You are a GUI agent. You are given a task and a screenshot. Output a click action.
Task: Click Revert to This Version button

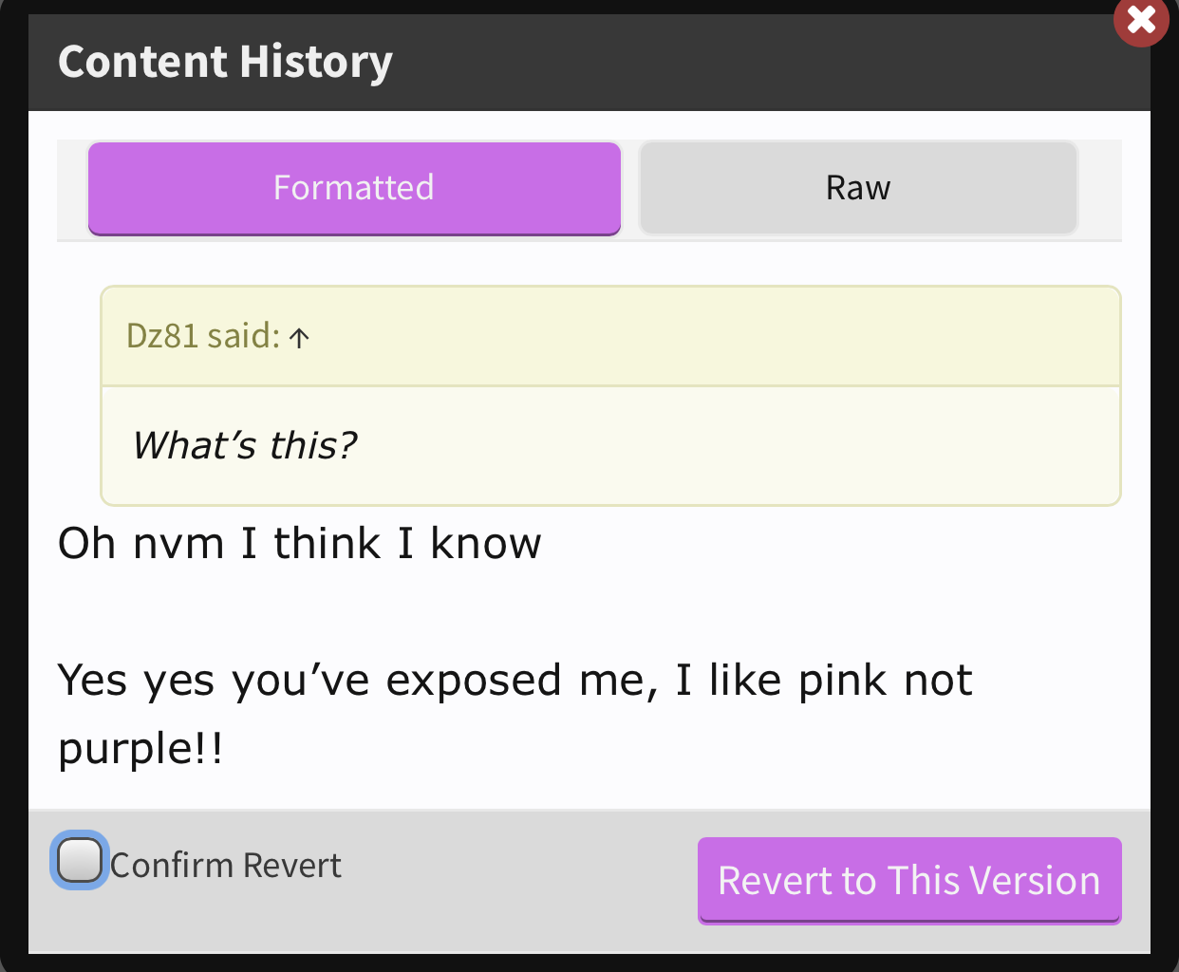(x=909, y=880)
